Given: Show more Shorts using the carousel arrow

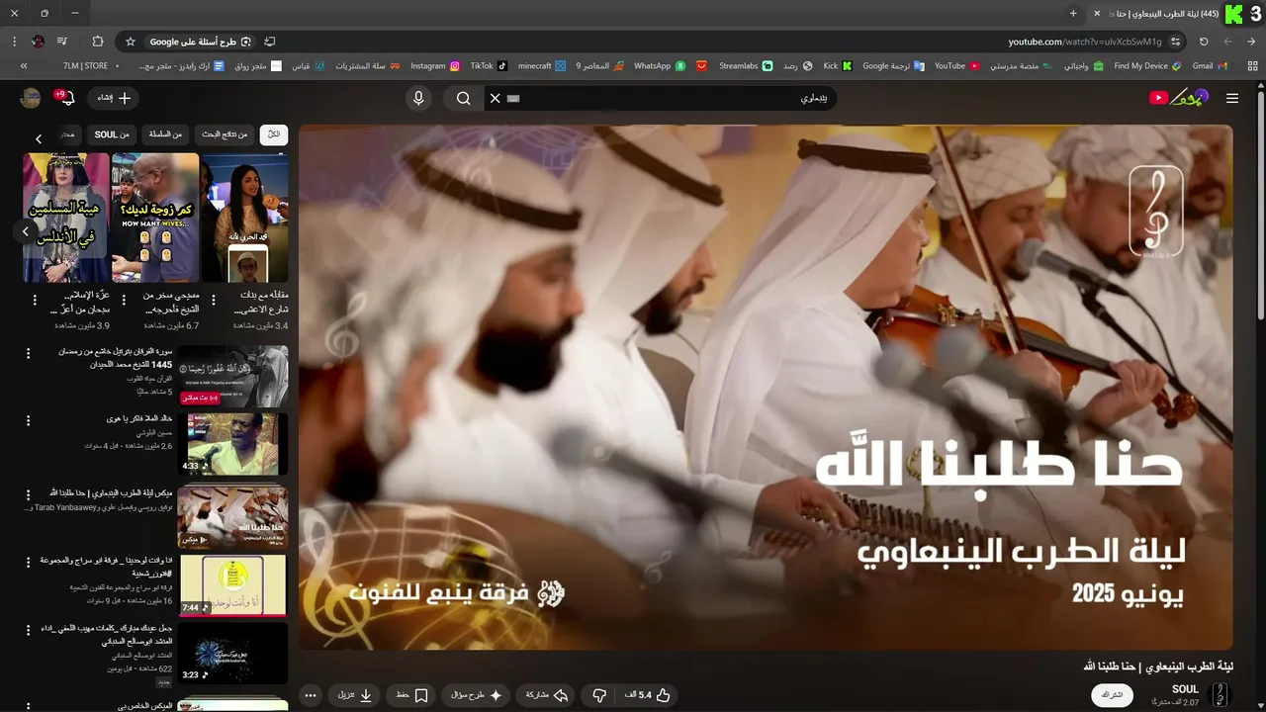Looking at the screenshot, I should 26,231.
